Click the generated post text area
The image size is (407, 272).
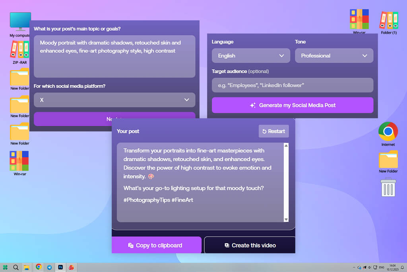point(200,182)
